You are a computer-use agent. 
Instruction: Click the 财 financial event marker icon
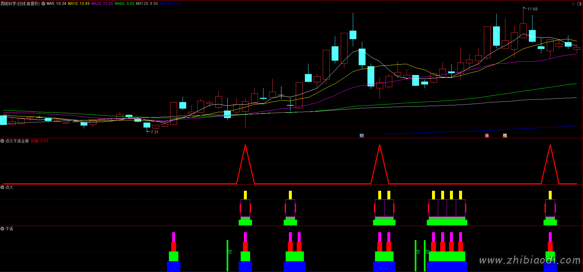click(362, 136)
